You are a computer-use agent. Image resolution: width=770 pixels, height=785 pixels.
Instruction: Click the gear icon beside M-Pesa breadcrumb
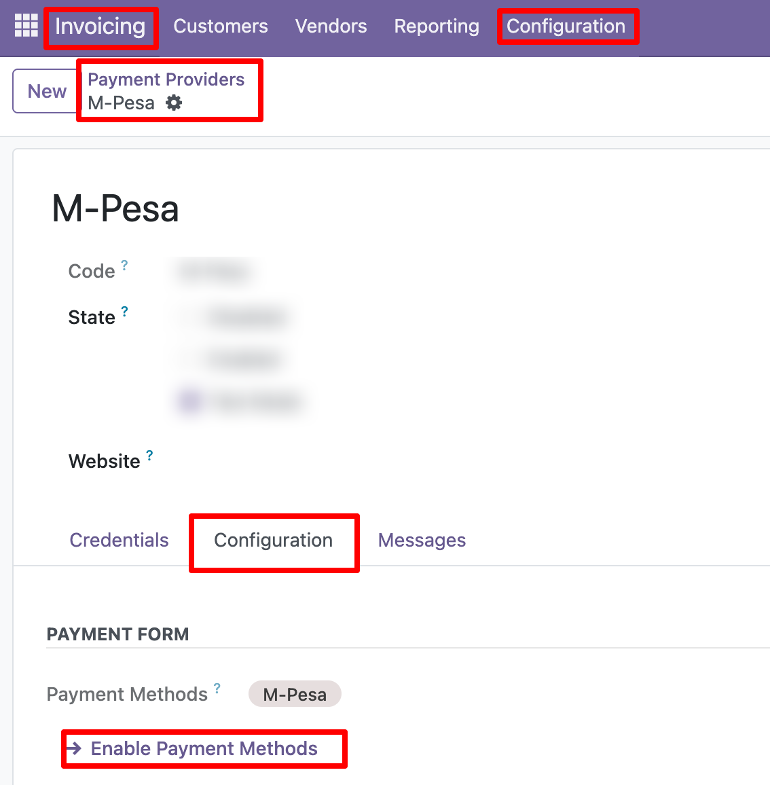pos(175,103)
